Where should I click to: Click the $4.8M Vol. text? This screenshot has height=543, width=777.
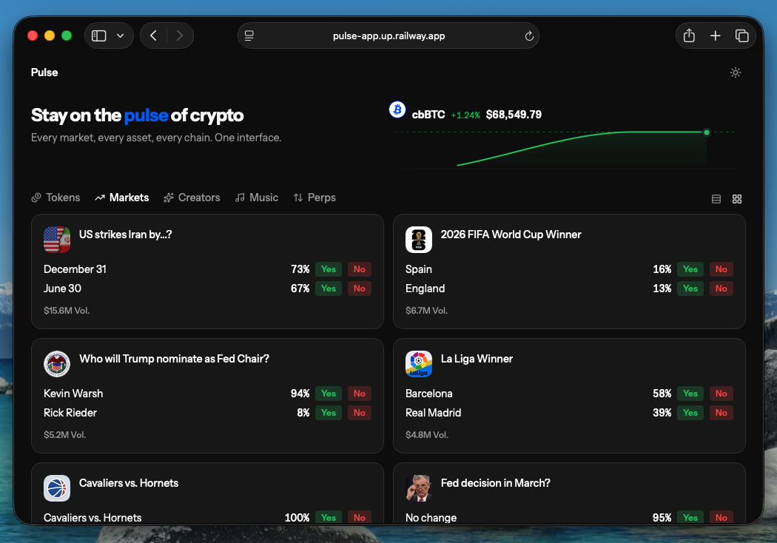point(427,435)
